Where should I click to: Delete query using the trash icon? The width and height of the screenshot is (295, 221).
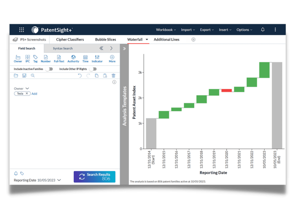pos(114,76)
